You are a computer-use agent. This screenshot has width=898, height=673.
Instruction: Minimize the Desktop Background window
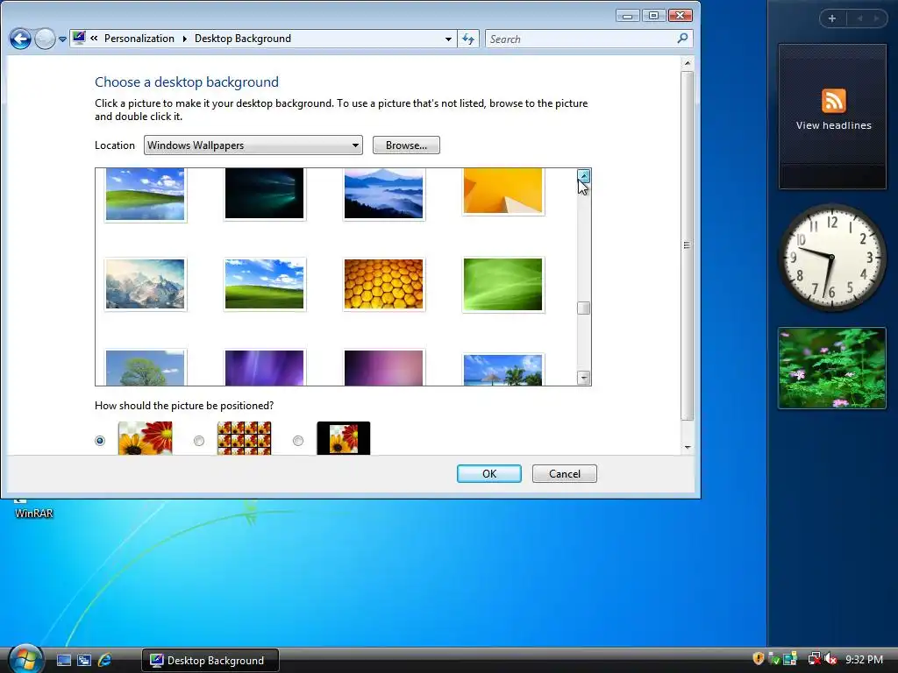pos(628,16)
